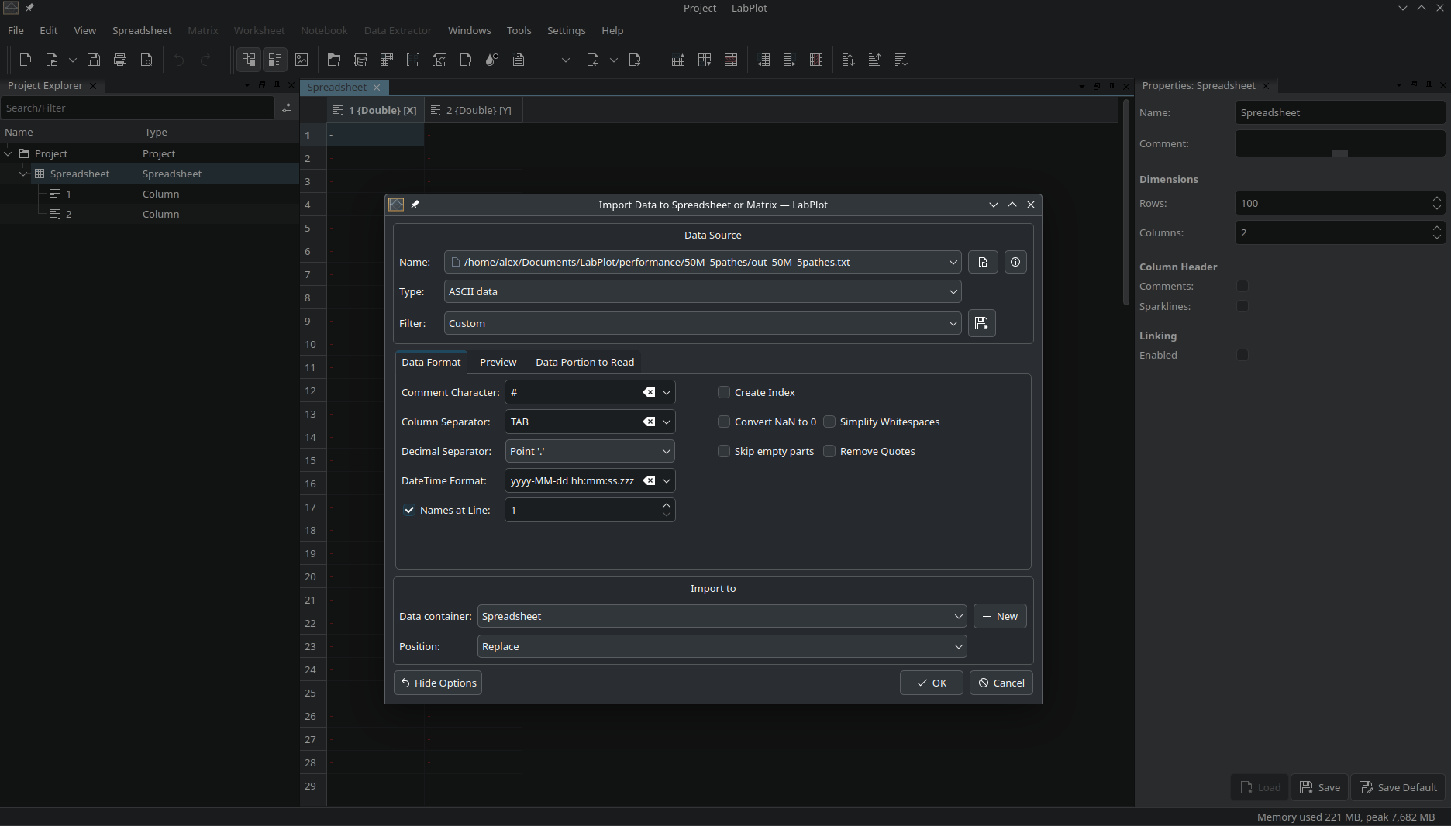Click the export data icon

636,60
